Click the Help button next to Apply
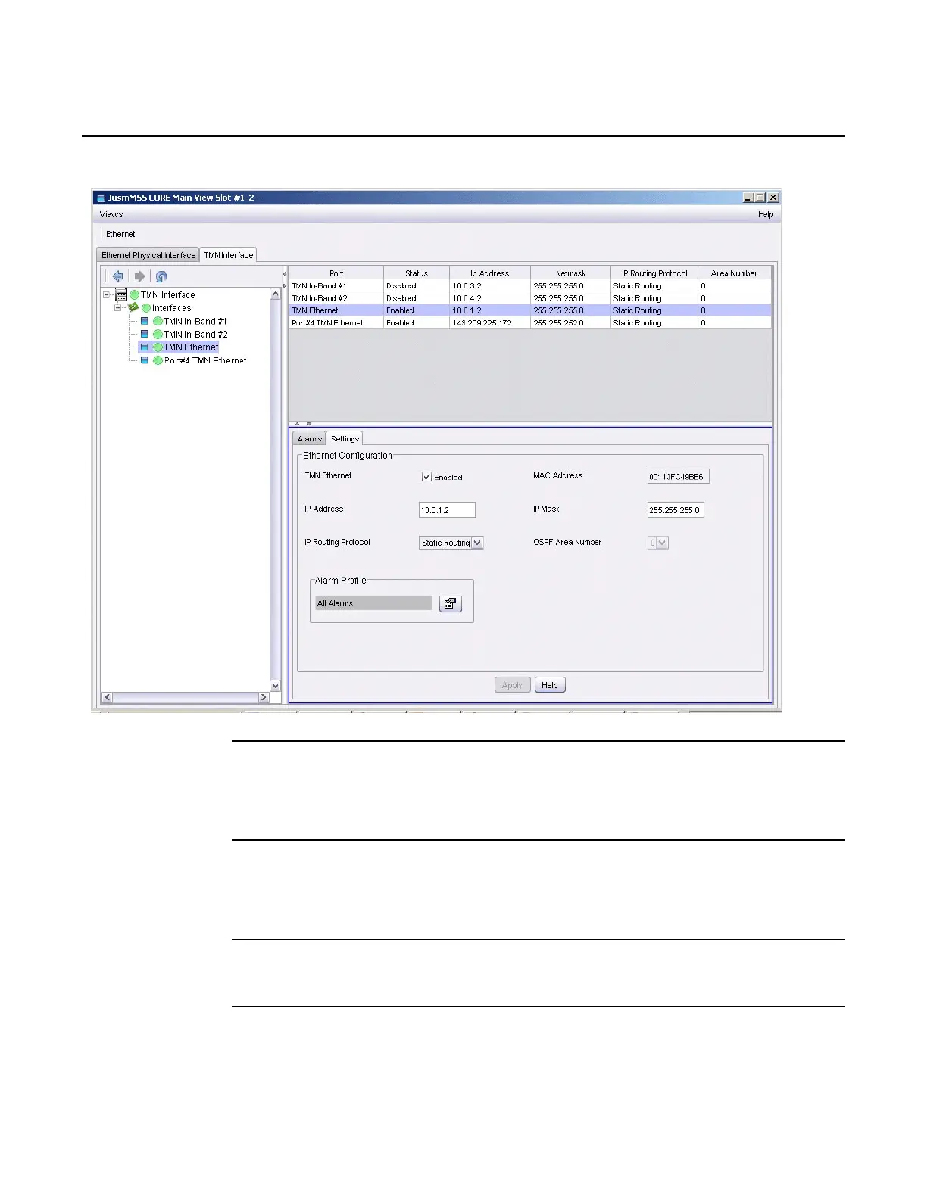927x1199 pixels. (x=550, y=685)
